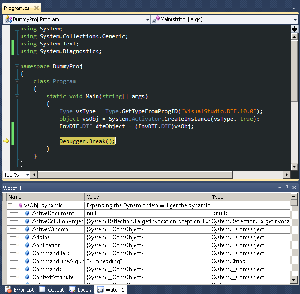Click editor horizontal scroll right arrow

click(286, 175)
